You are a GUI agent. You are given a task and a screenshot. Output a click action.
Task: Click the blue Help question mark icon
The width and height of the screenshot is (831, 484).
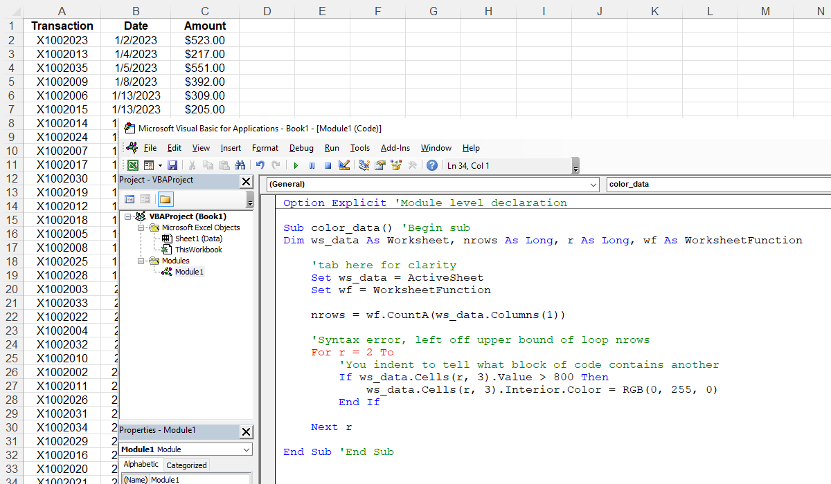pos(432,165)
